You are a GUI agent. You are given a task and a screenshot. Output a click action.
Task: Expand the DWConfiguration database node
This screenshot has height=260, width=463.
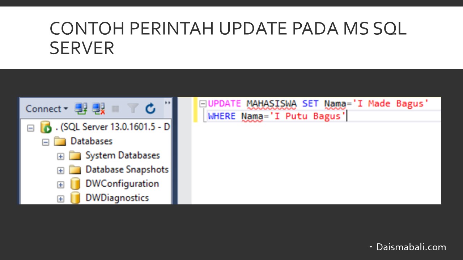pyautogui.click(x=61, y=185)
